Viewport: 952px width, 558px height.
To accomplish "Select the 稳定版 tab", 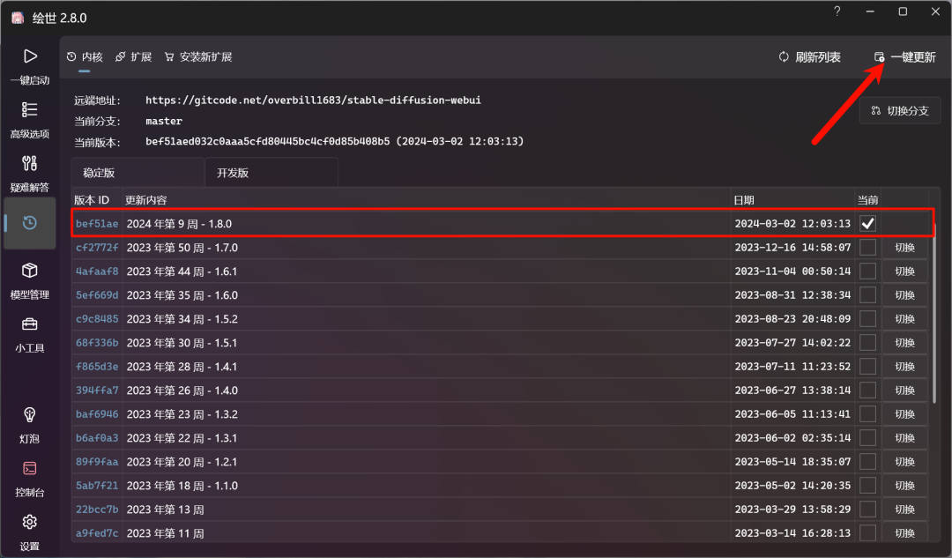I will point(138,173).
